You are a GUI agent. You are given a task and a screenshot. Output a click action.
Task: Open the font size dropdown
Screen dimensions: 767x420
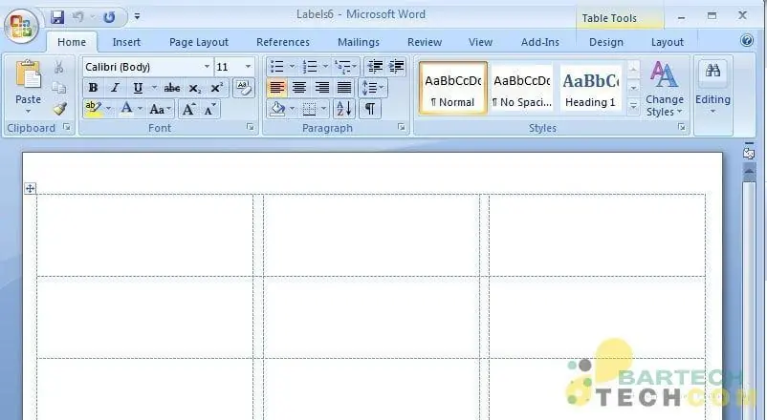[x=248, y=67]
